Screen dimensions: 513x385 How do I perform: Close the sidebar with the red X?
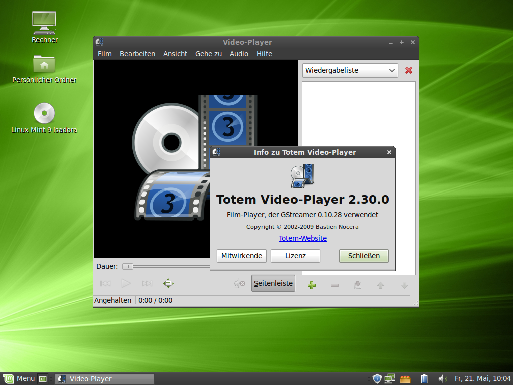(x=409, y=70)
